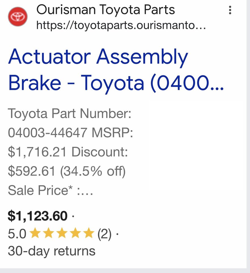Viewport: 250px width, 273px height.
Task: Click the third gold rating star
Action: pyautogui.click(x=62, y=233)
